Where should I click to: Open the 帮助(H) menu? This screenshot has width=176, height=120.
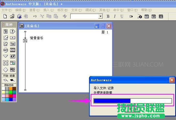[146, 10]
